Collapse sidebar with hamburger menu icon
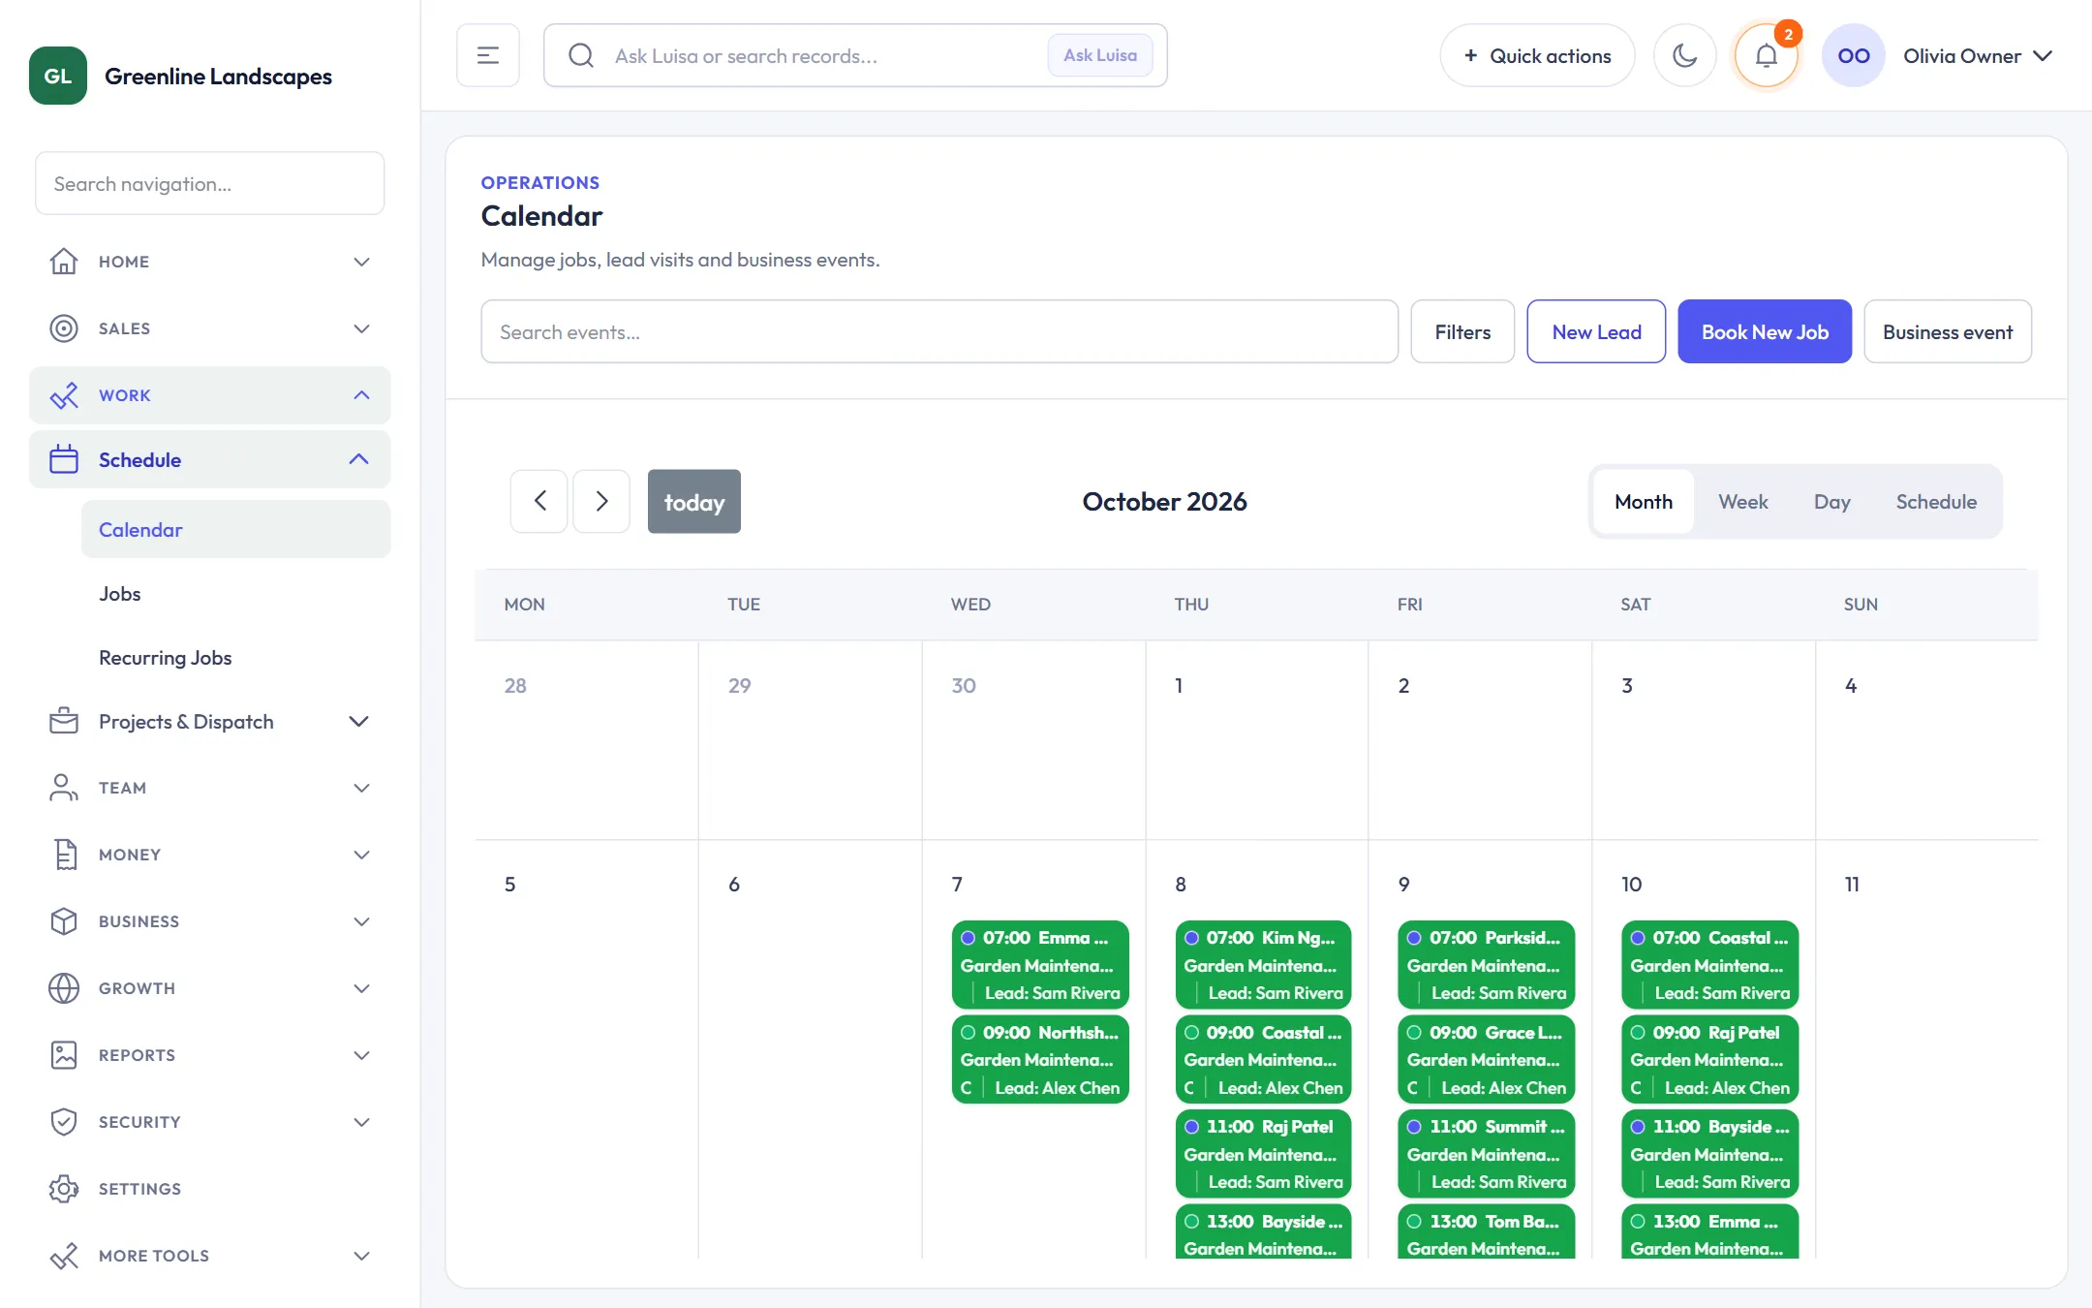This screenshot has width=2092, height=1308. [488, 56]
